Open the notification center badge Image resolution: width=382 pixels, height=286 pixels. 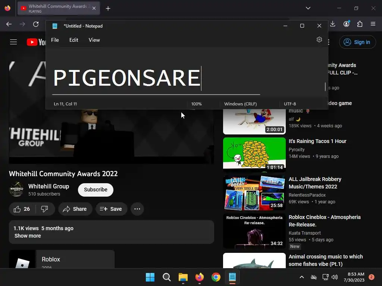tap(372, 277)
